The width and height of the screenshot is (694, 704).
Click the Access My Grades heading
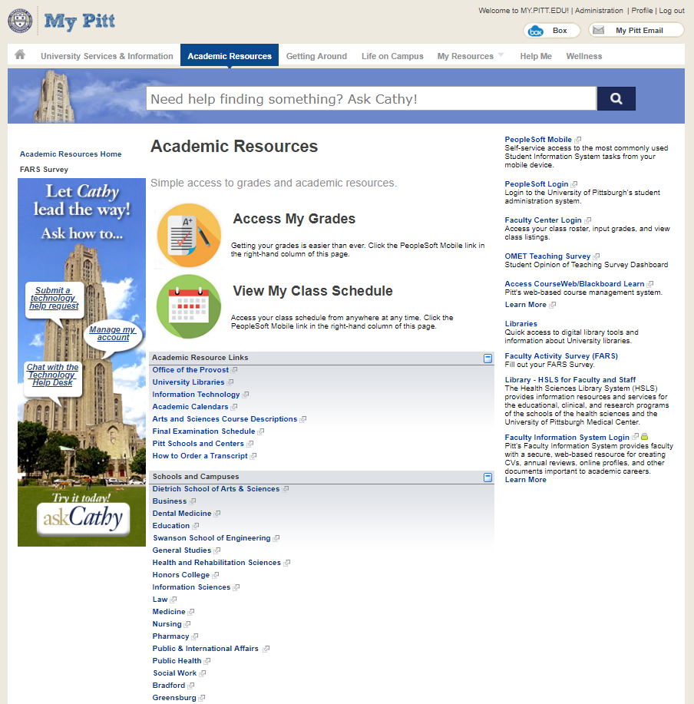point(294,219)
